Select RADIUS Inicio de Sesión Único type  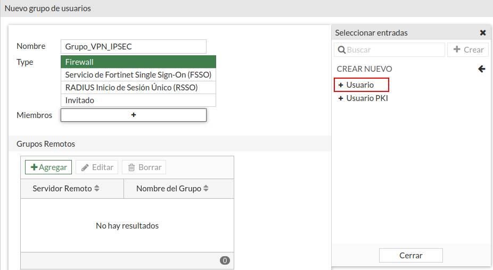coord(138,88)
